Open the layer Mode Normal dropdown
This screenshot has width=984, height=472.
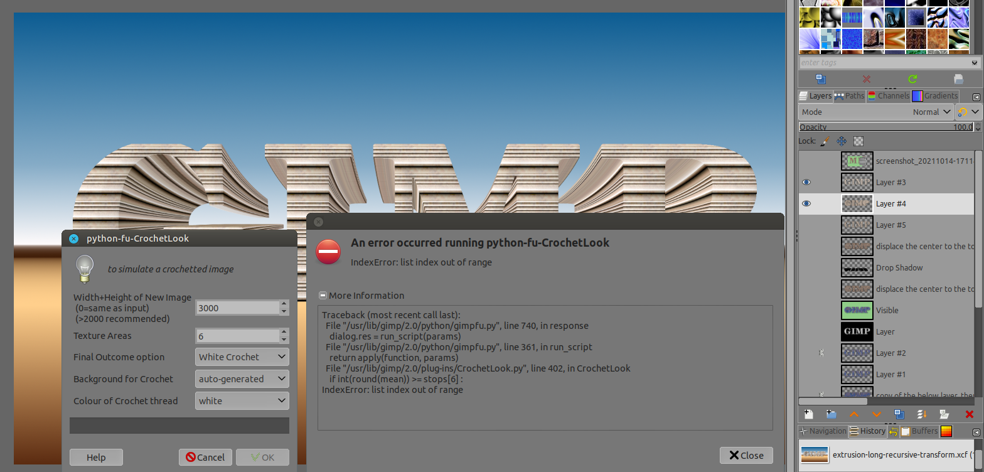[x=876, y=112]
